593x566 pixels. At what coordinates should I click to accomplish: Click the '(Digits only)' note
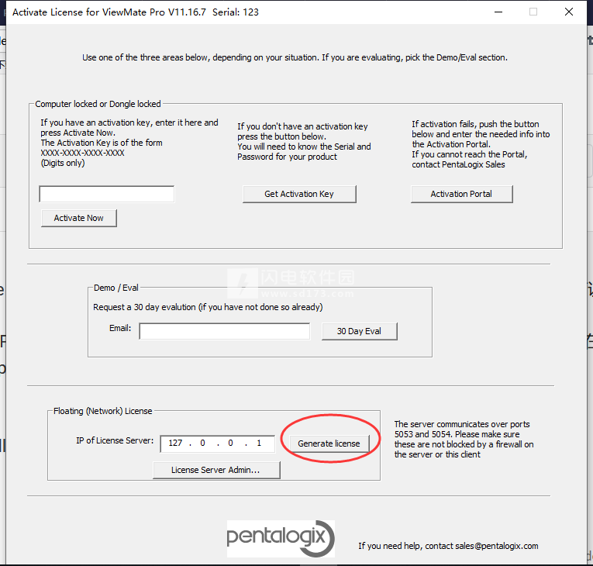click(63, 163)
